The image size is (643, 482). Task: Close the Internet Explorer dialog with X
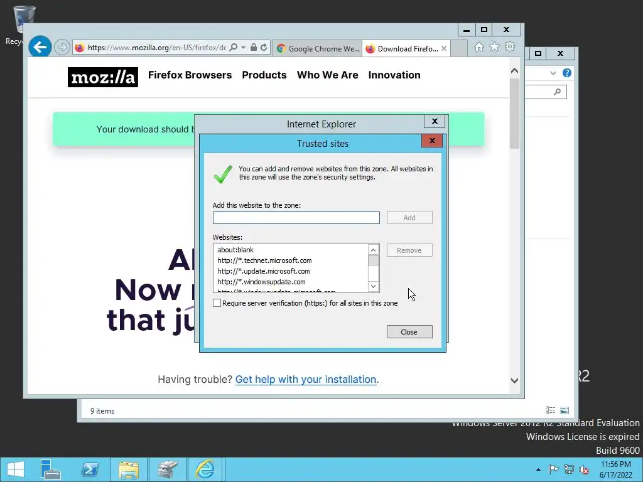435,121
